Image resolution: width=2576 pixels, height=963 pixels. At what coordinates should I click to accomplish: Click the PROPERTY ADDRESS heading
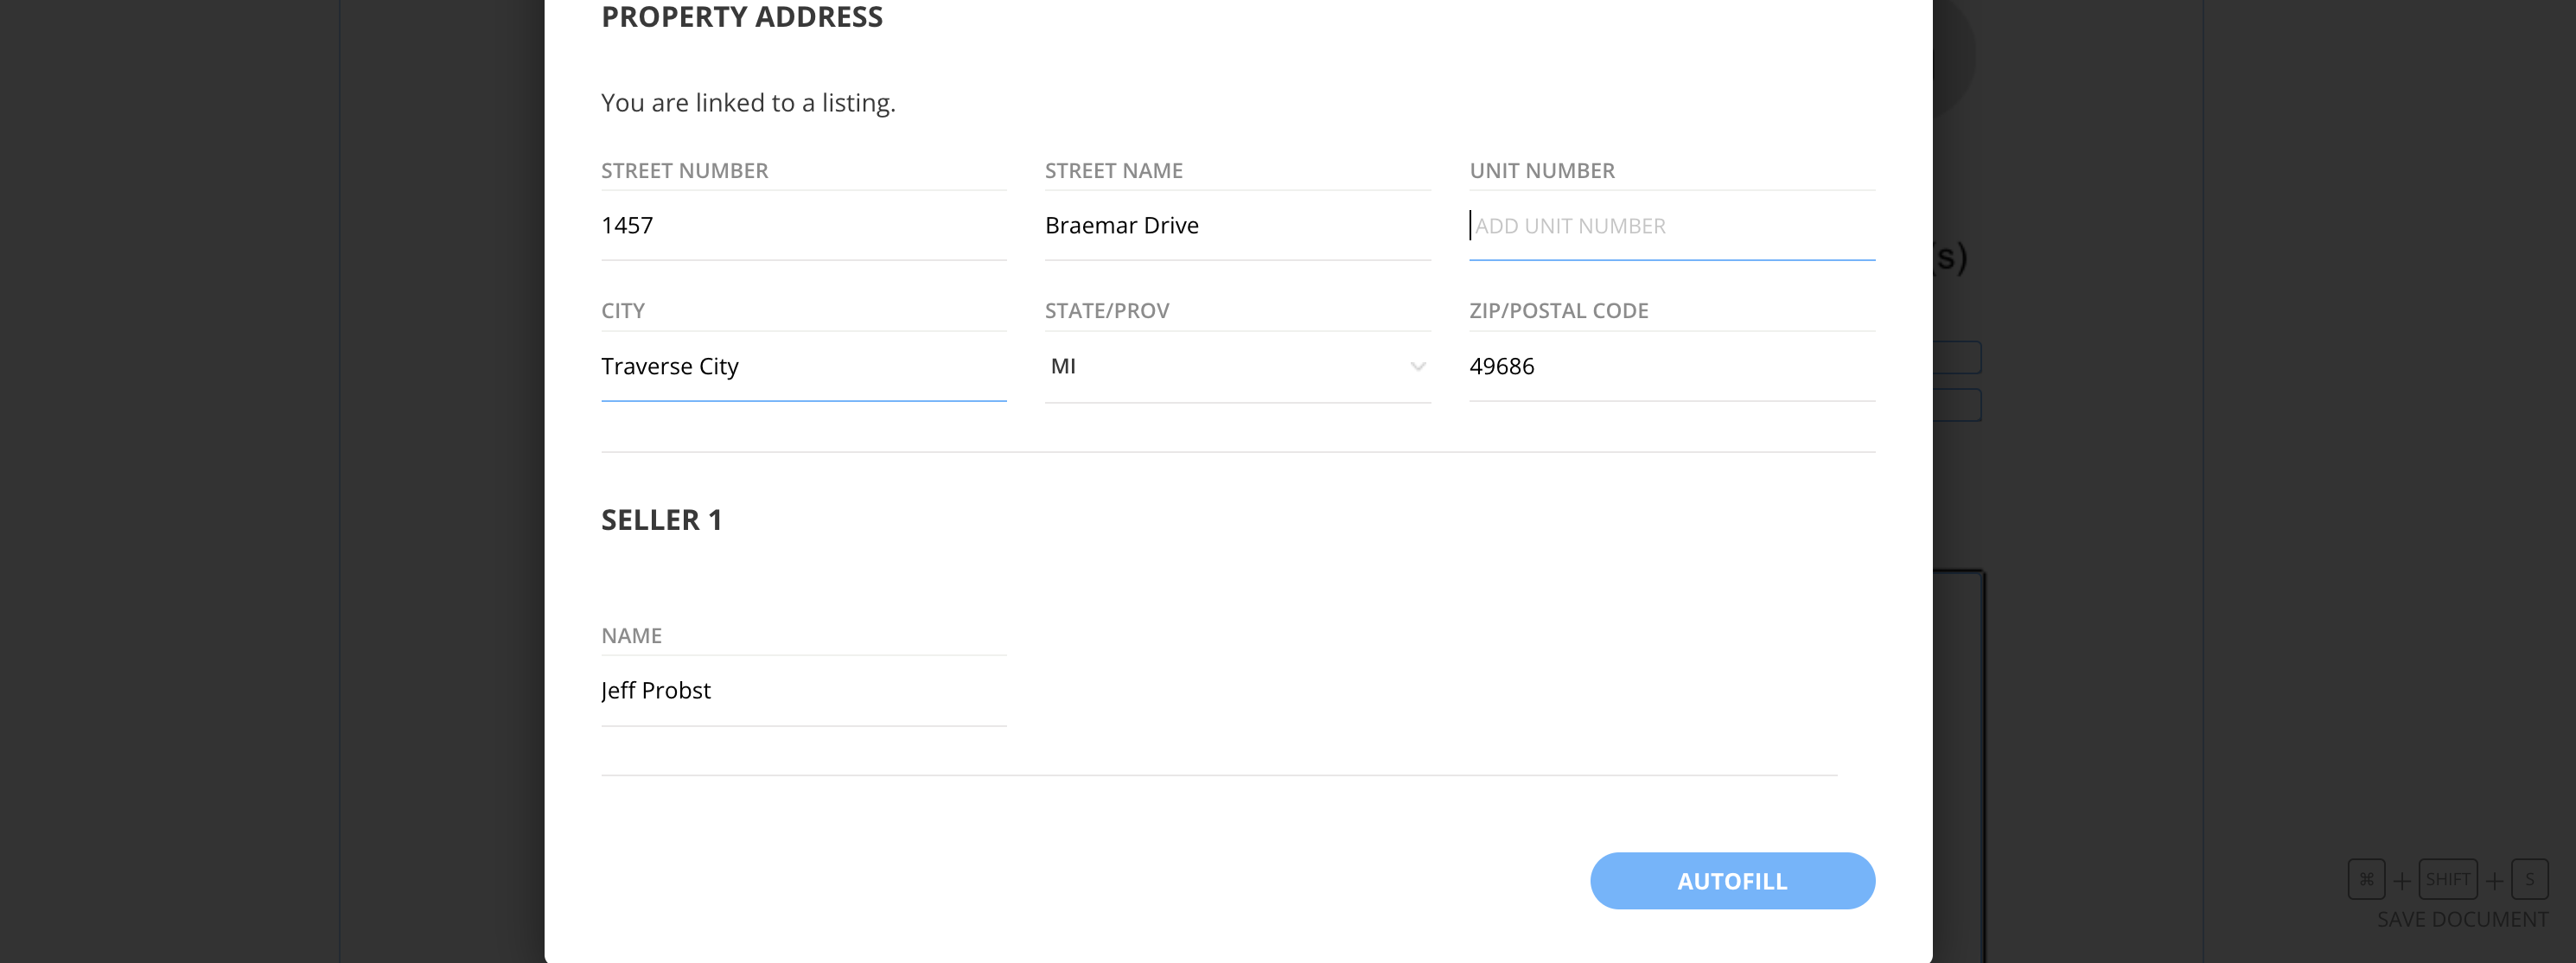click(741, 17)
